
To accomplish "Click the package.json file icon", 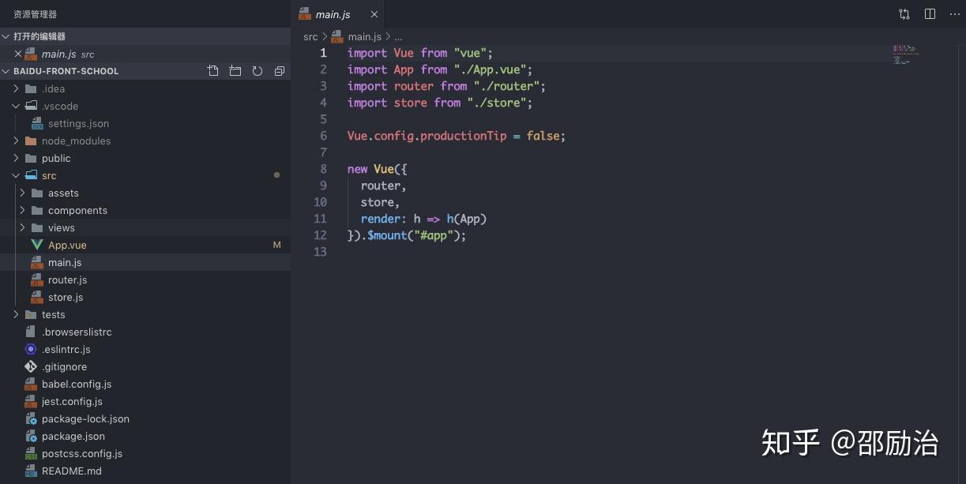I will pyautogui.click(x=31, y=436).
